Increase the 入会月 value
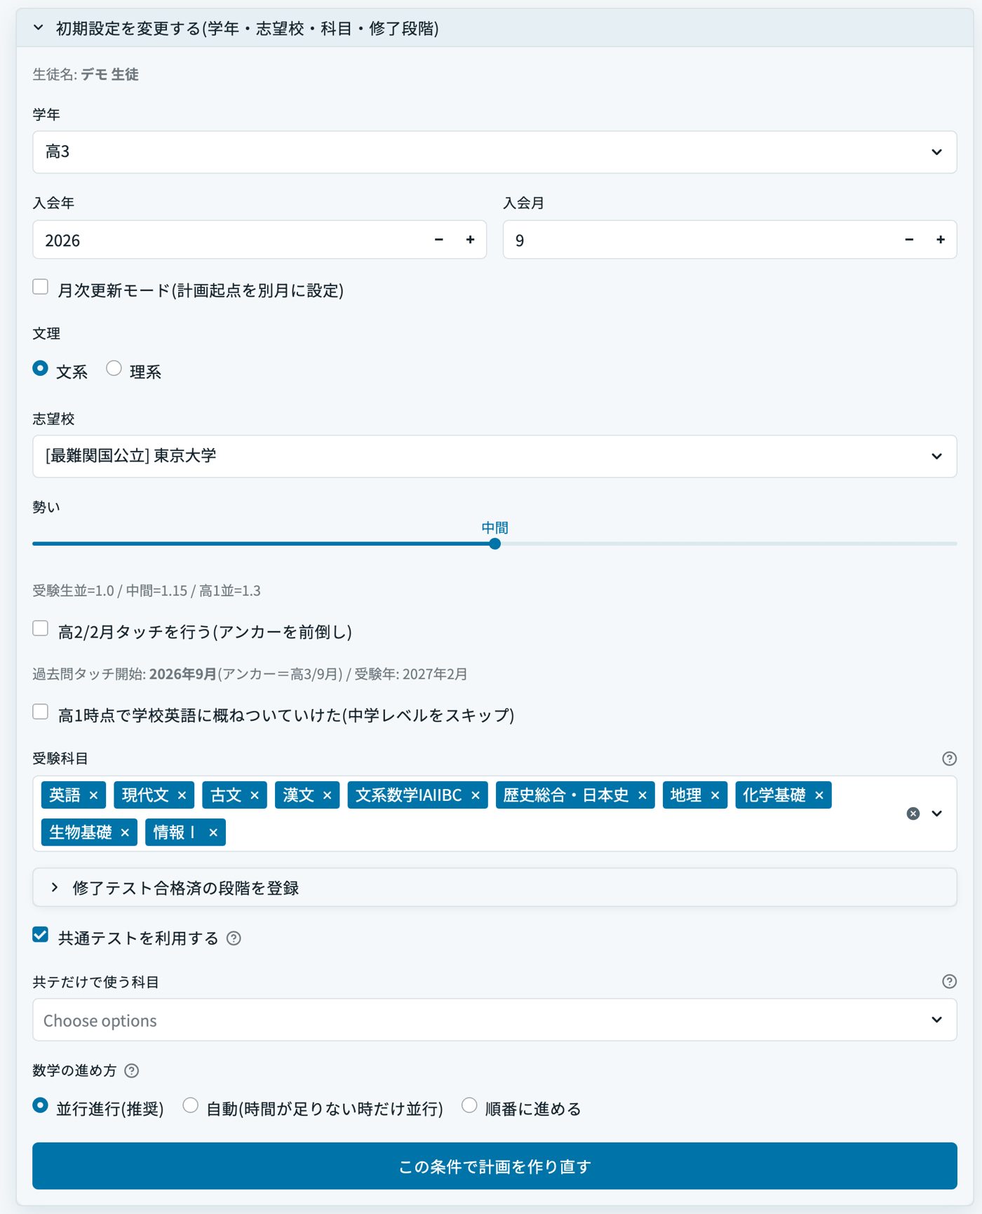The width and height of the screenshot is (982, 1214). pyautogui.click(x=941, y=240)
